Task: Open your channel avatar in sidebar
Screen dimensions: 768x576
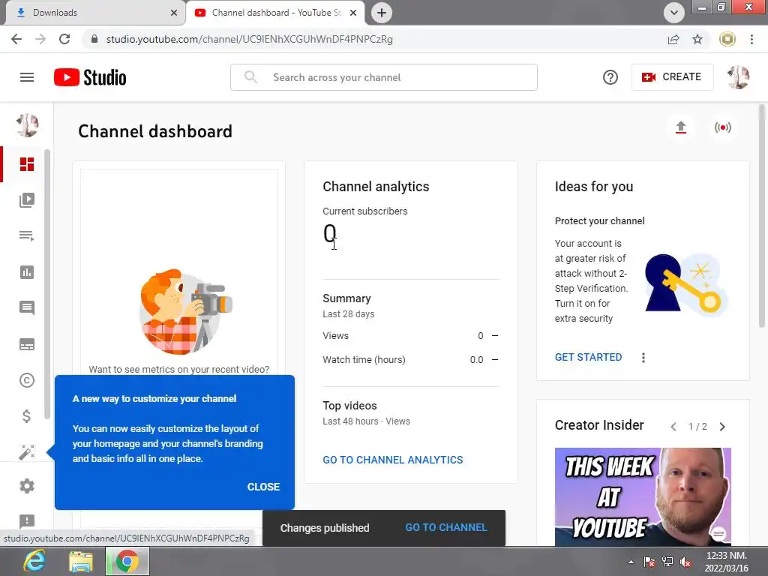Action: (27, 125)
